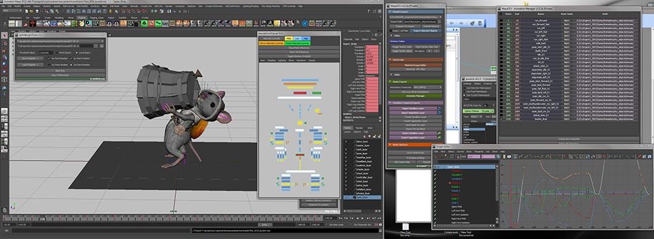Select the Local Space radio button
The width and height of the screenshot is (654, 239).
[76, 53]
